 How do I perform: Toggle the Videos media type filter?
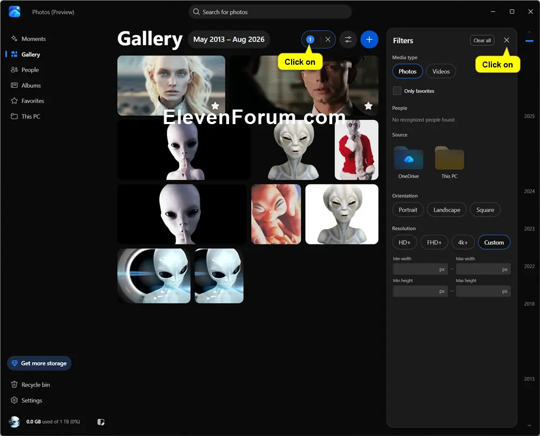pyautogui.click(x=441, y=71)
